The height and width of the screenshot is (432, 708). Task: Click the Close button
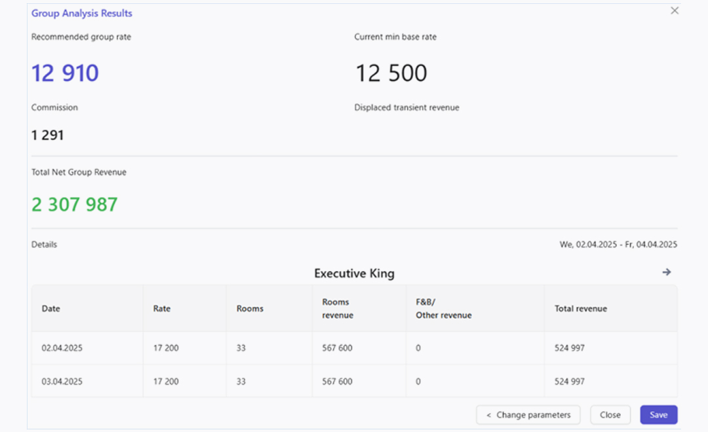click(x=610, y=415)
